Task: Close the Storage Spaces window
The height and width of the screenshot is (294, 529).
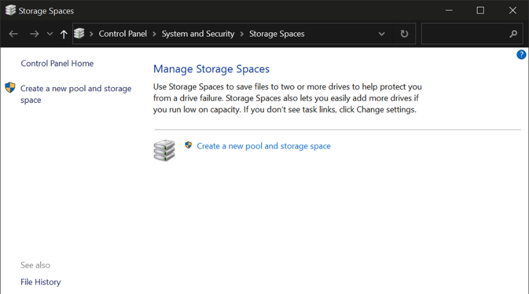Action: [513, 11]
